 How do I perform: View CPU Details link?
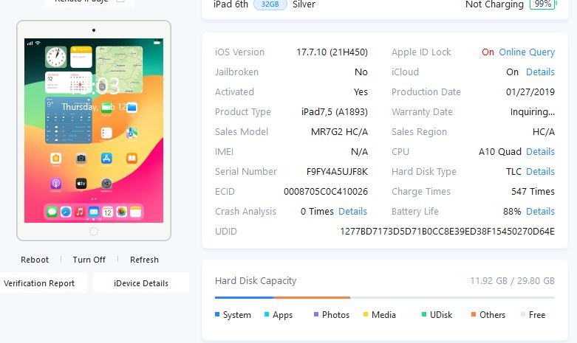point(540,152)
